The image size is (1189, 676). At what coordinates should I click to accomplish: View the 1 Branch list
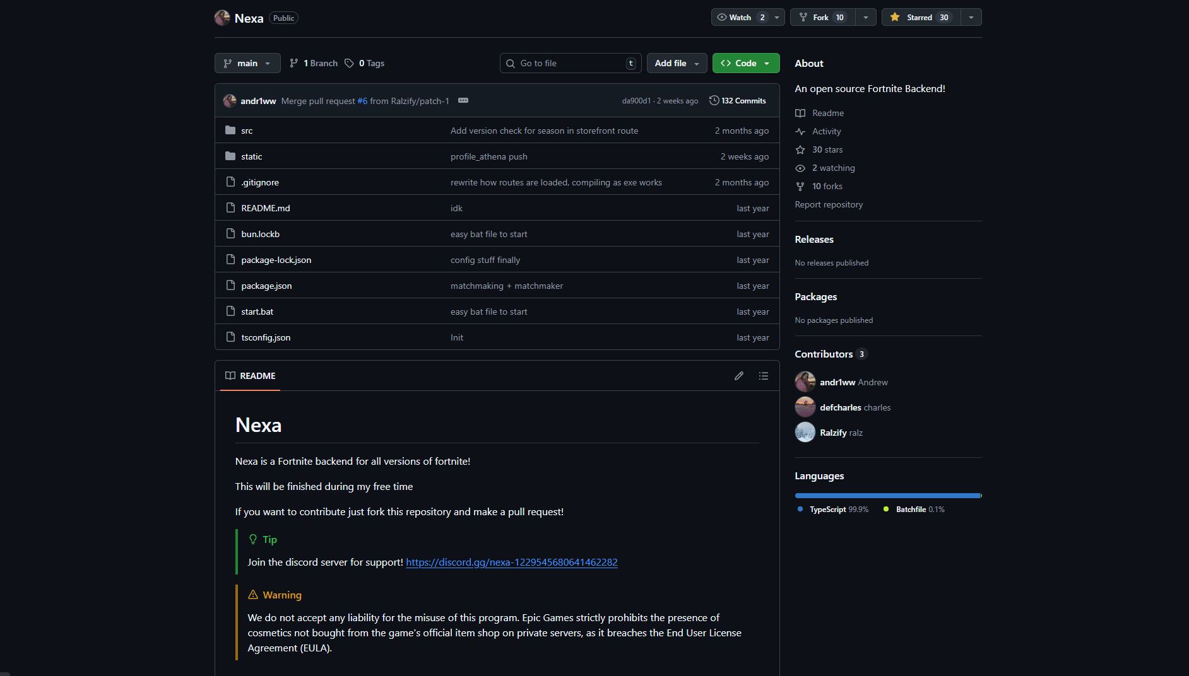click(314, 63)
